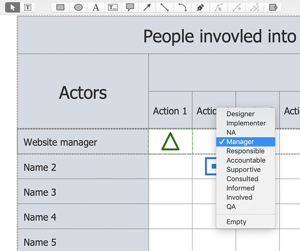Select Implementer in the popup list
Image resolution: width=300 pixels, height=251 pixels.
(x=246, y=123)
